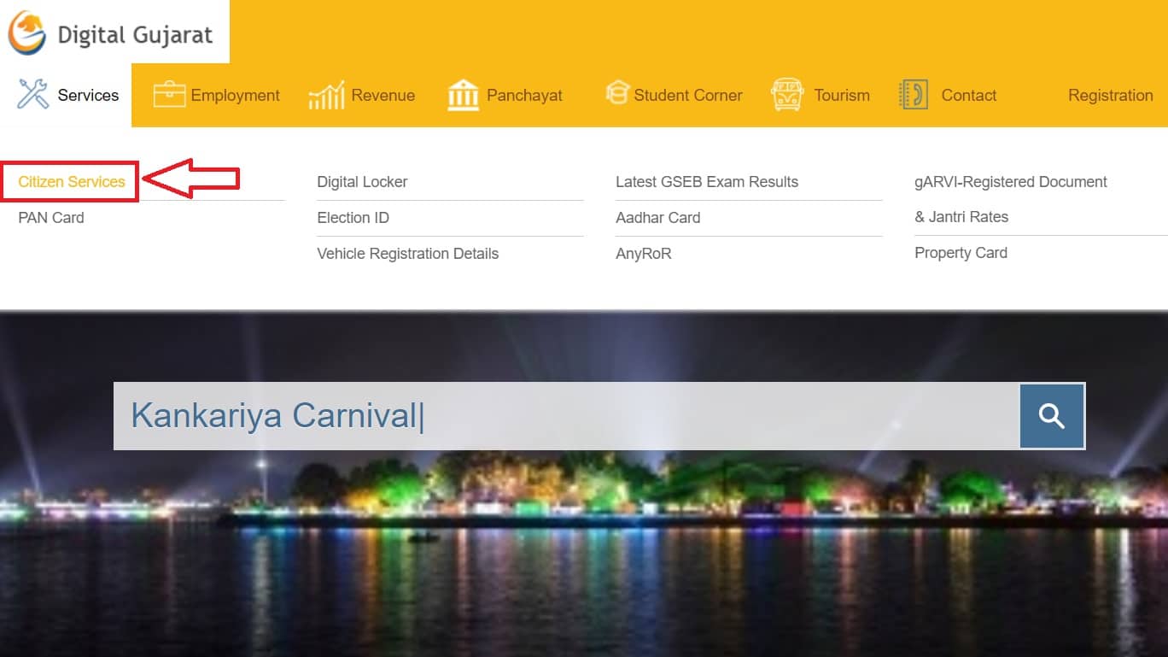Open Latest GSEB Exam Results link
Viewport: 1168px width, 657px height.
[x=707, y=182]
